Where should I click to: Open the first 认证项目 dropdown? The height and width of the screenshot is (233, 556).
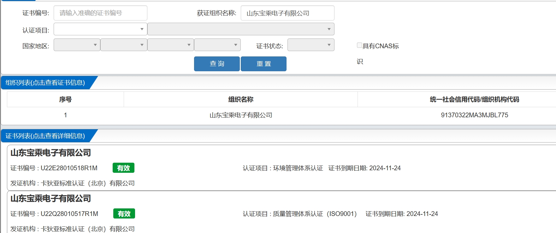(100, 29)
